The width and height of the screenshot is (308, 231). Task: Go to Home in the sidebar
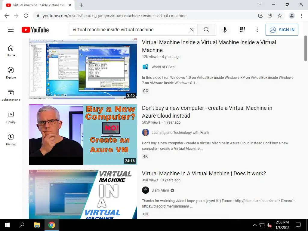point(11,51)
